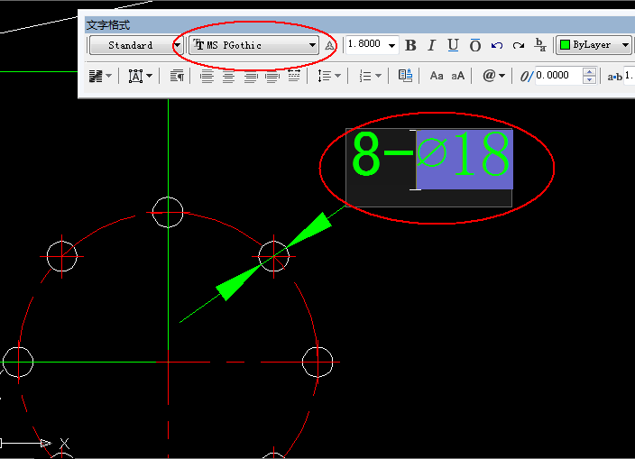
Task: Toggle Bold text formatting
Action: pos(410,45)
